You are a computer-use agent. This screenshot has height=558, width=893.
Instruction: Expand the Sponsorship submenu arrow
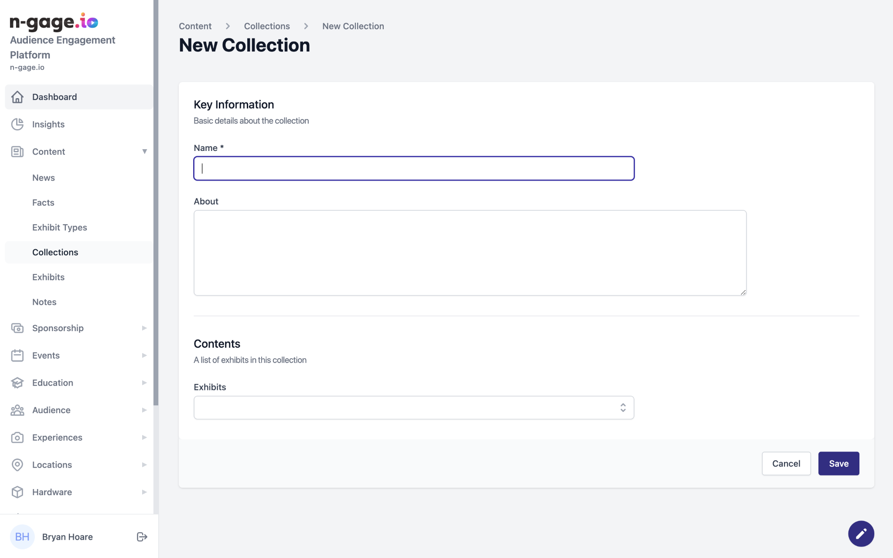pos(144,328)
